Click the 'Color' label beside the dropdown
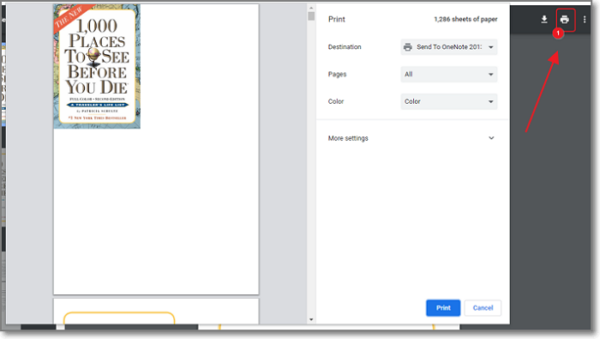The width and height of the screenshot is (600, 339). tap(336, 101)
